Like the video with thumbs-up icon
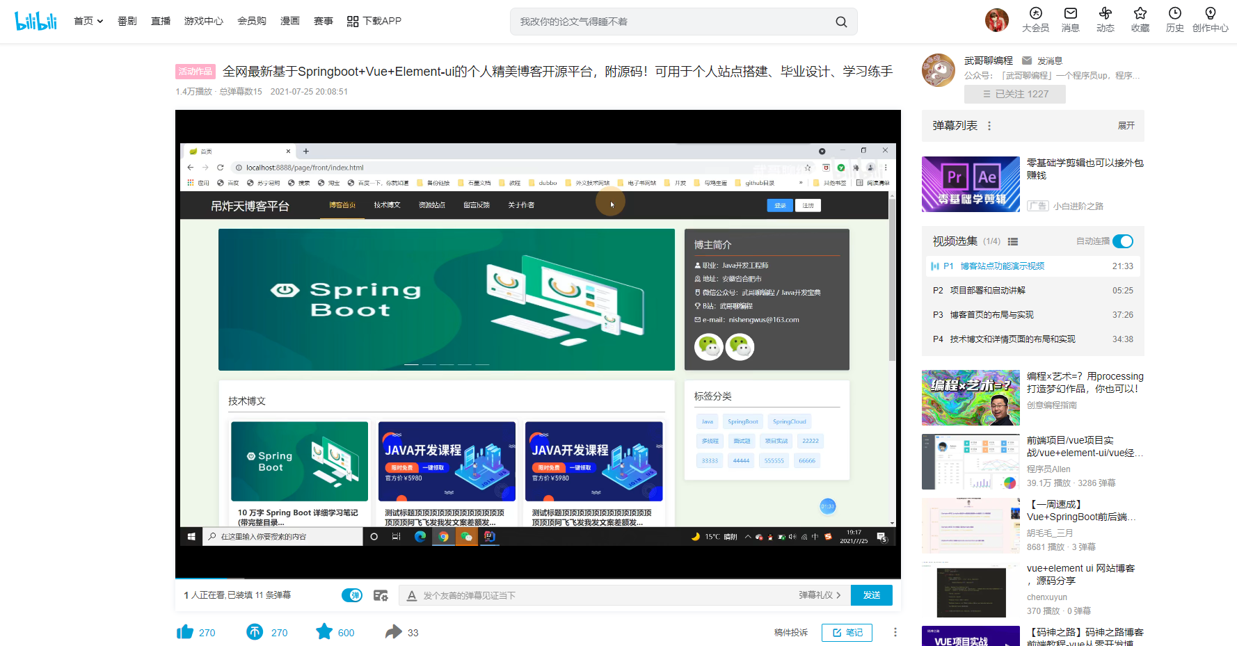 click(184, 631)
